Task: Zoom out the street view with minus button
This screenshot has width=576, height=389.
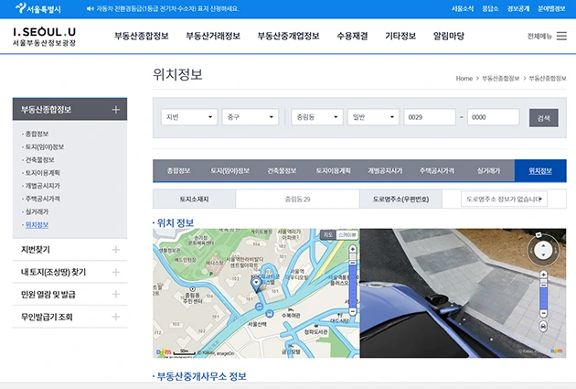Action: 543,313
